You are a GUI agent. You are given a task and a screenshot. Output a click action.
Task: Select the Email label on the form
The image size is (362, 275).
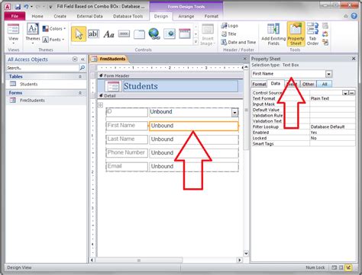[127, 166]
